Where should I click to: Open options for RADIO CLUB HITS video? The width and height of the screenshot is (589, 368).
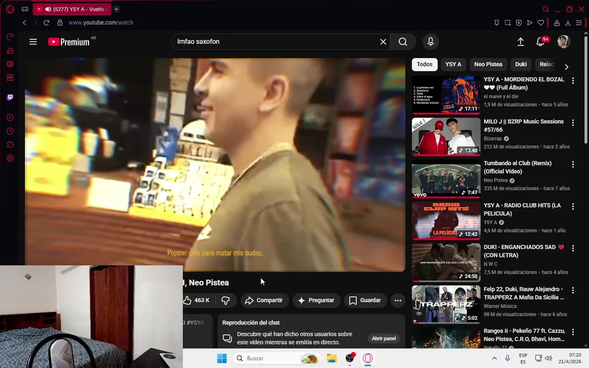tap(573, 206)
